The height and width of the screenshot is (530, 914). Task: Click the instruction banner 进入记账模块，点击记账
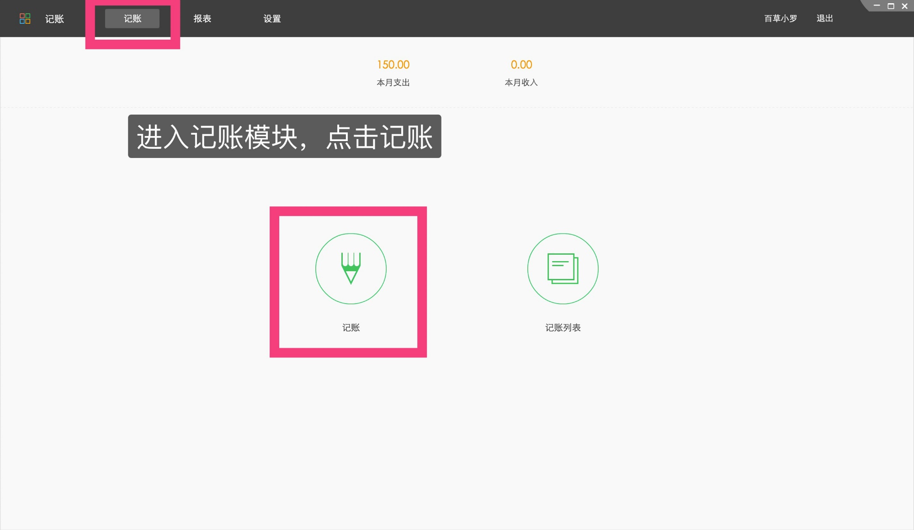(285, 136)
